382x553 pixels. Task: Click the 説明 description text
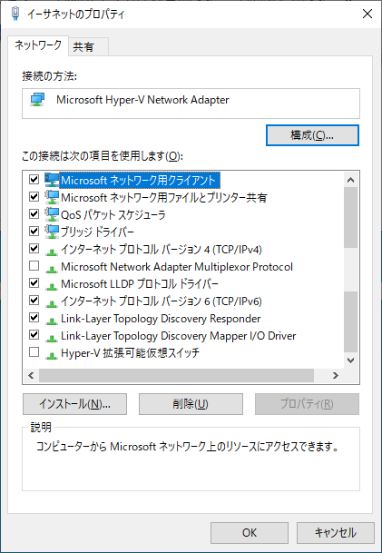coord(188,447)
